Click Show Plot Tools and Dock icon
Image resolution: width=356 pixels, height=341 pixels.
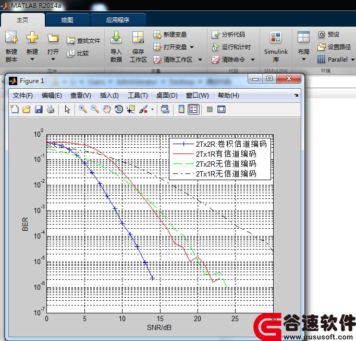coord(222,110)
